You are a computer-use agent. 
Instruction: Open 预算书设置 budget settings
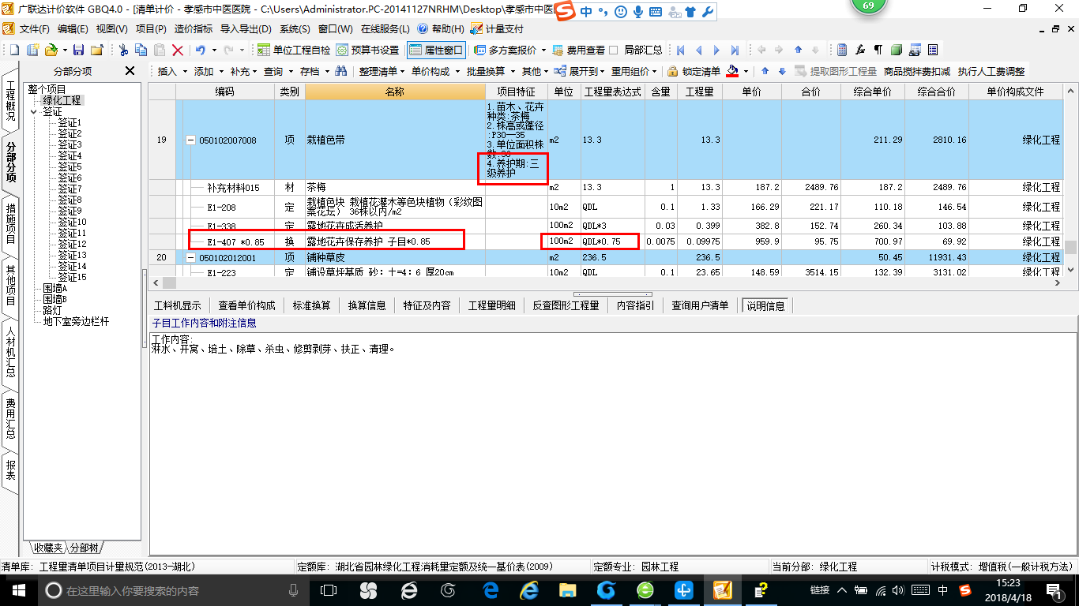(367, 50)
